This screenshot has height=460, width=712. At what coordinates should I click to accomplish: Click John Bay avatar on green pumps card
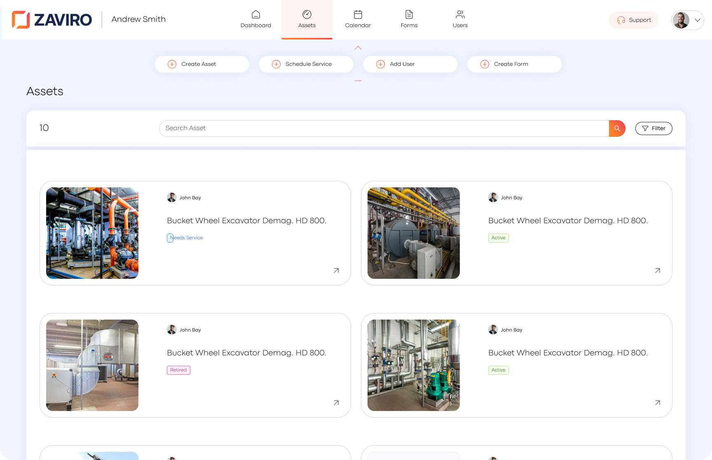point(493,330)
